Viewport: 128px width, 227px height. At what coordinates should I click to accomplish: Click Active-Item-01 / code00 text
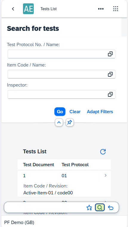(x=48, y=193)
